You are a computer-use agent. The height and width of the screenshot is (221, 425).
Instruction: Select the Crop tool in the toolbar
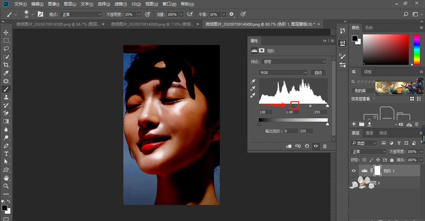tap(6, 65)
